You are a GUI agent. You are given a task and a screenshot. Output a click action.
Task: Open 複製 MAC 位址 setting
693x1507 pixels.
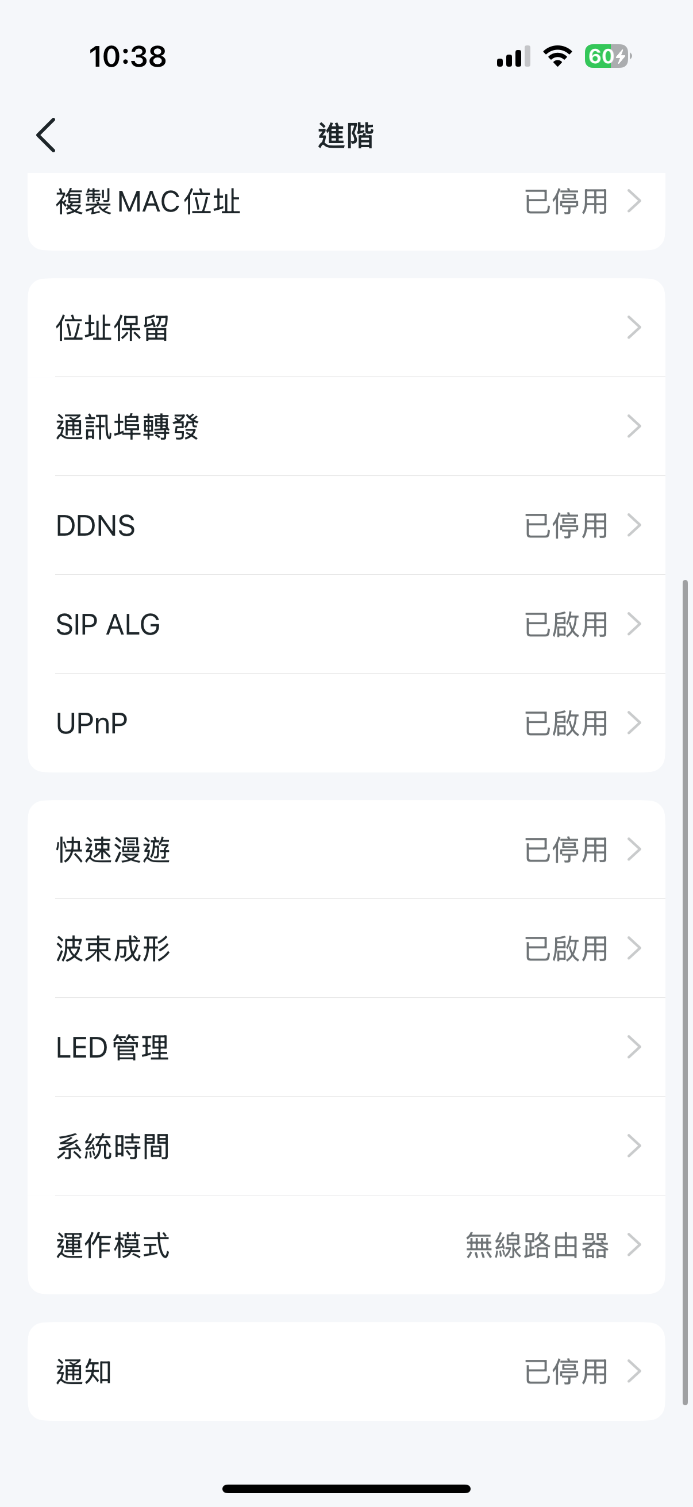pyautogui.click(x=346, y=202)
